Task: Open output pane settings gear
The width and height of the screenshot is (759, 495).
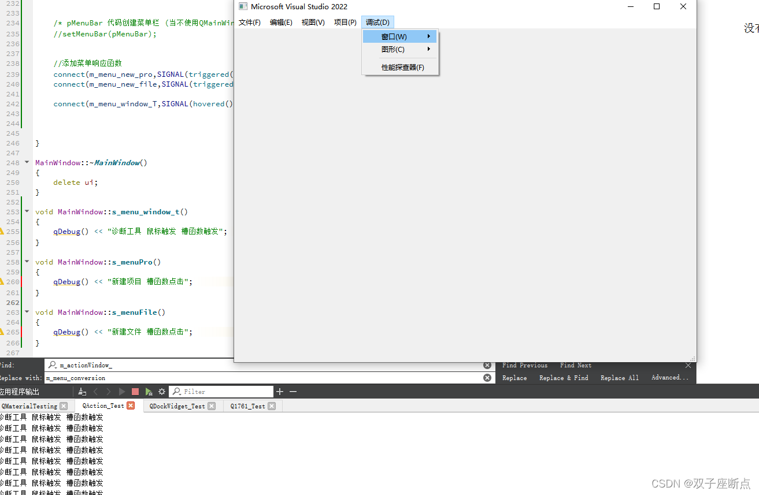Action: pos(162,392)
